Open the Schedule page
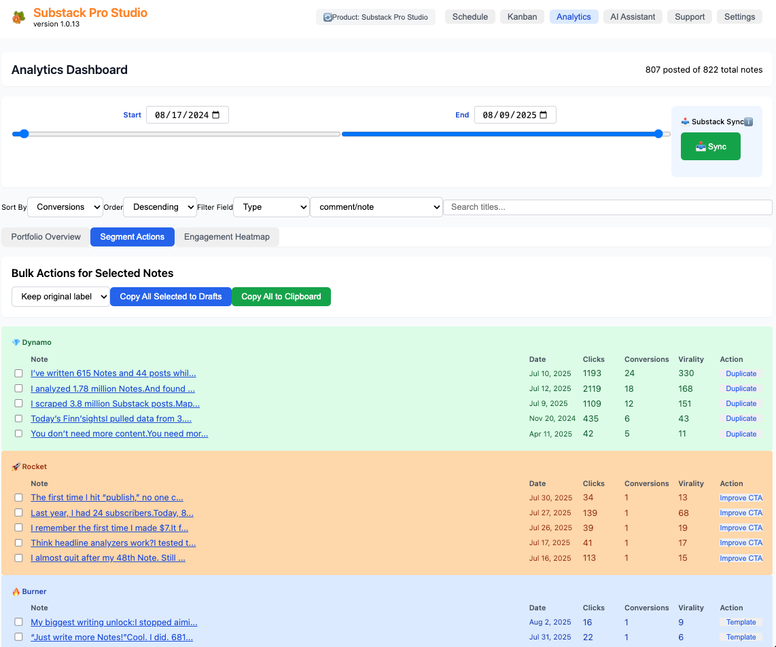 tap(470, 17)
